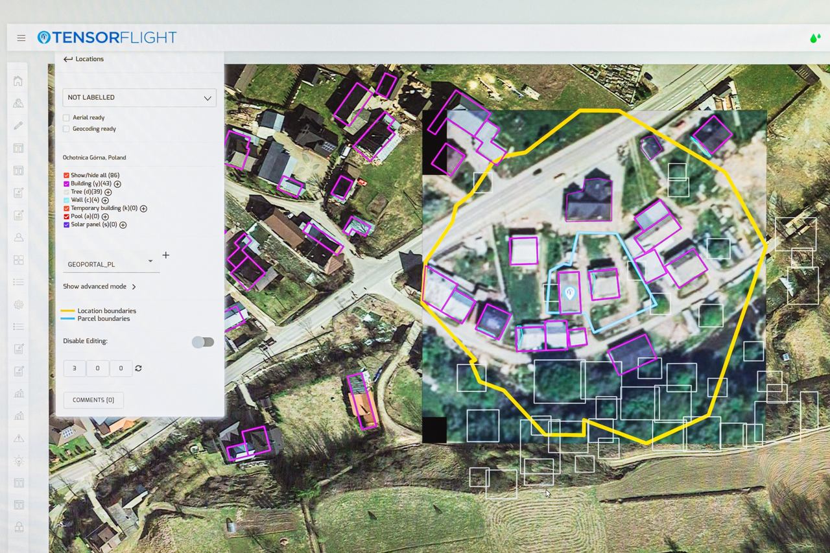Viewport: 830px width, 553px height.
Task: Check the Geocoding ready checkbox
Action: 66,129
